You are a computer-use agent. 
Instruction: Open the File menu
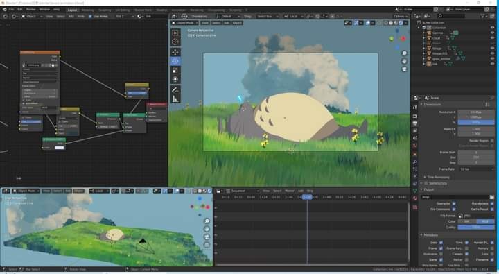pyautogui.click(x=12, y=10)
